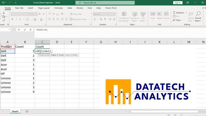206x116 pixels.
Task: Open the font name dropdown
Action: 29,14
